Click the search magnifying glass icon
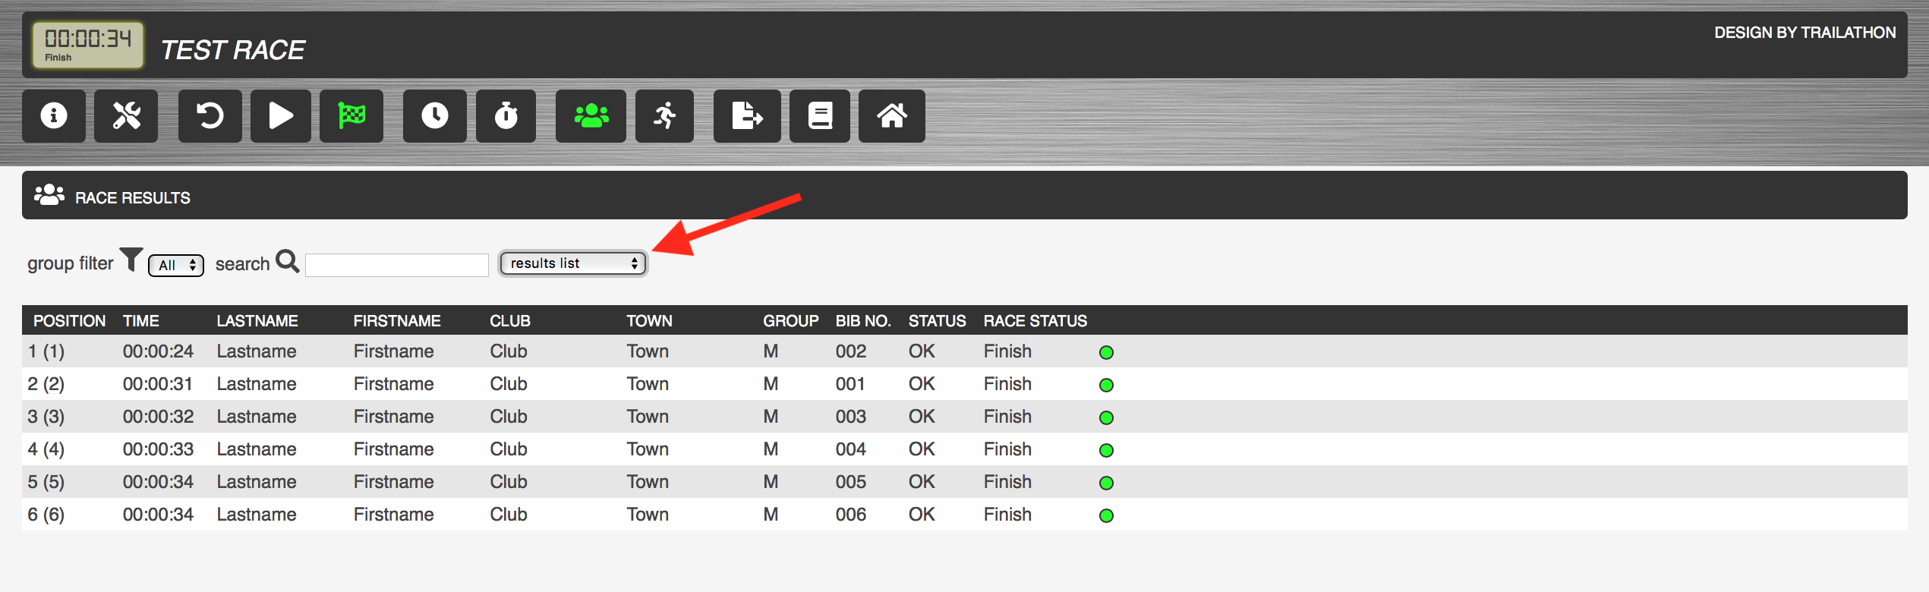1929x592 pixels. 288,261
